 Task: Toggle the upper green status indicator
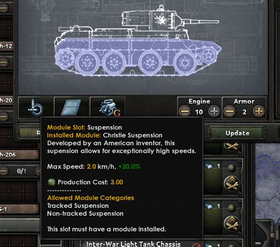point(232,167)
